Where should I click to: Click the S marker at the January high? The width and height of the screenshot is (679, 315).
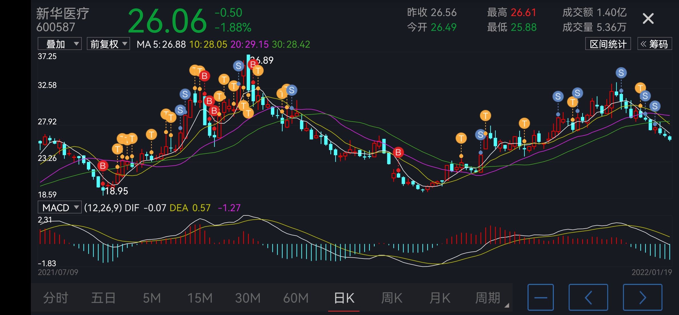click(x=621, y=73)
